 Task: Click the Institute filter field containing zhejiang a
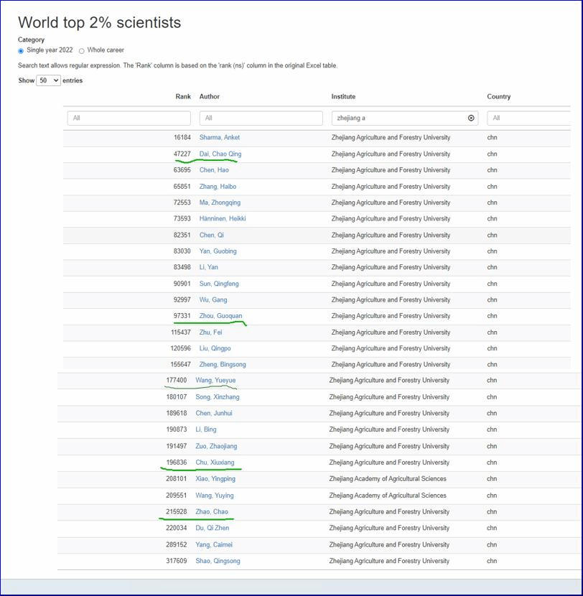[x=398, y=118]
